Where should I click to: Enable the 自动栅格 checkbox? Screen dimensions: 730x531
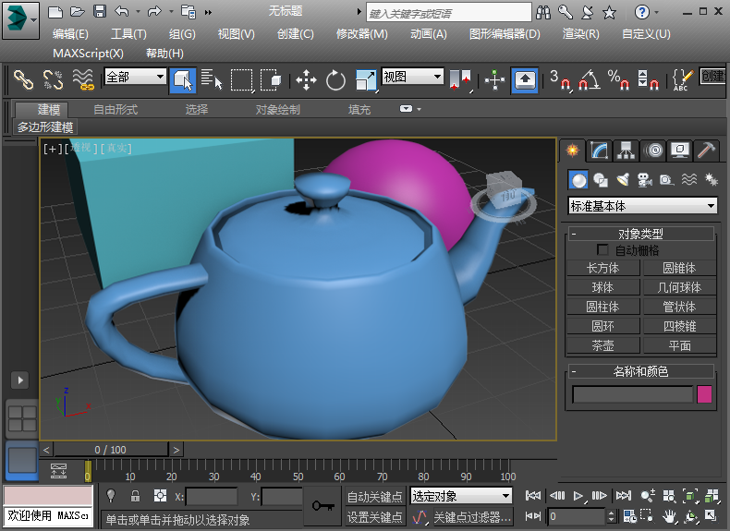[603, 250]
